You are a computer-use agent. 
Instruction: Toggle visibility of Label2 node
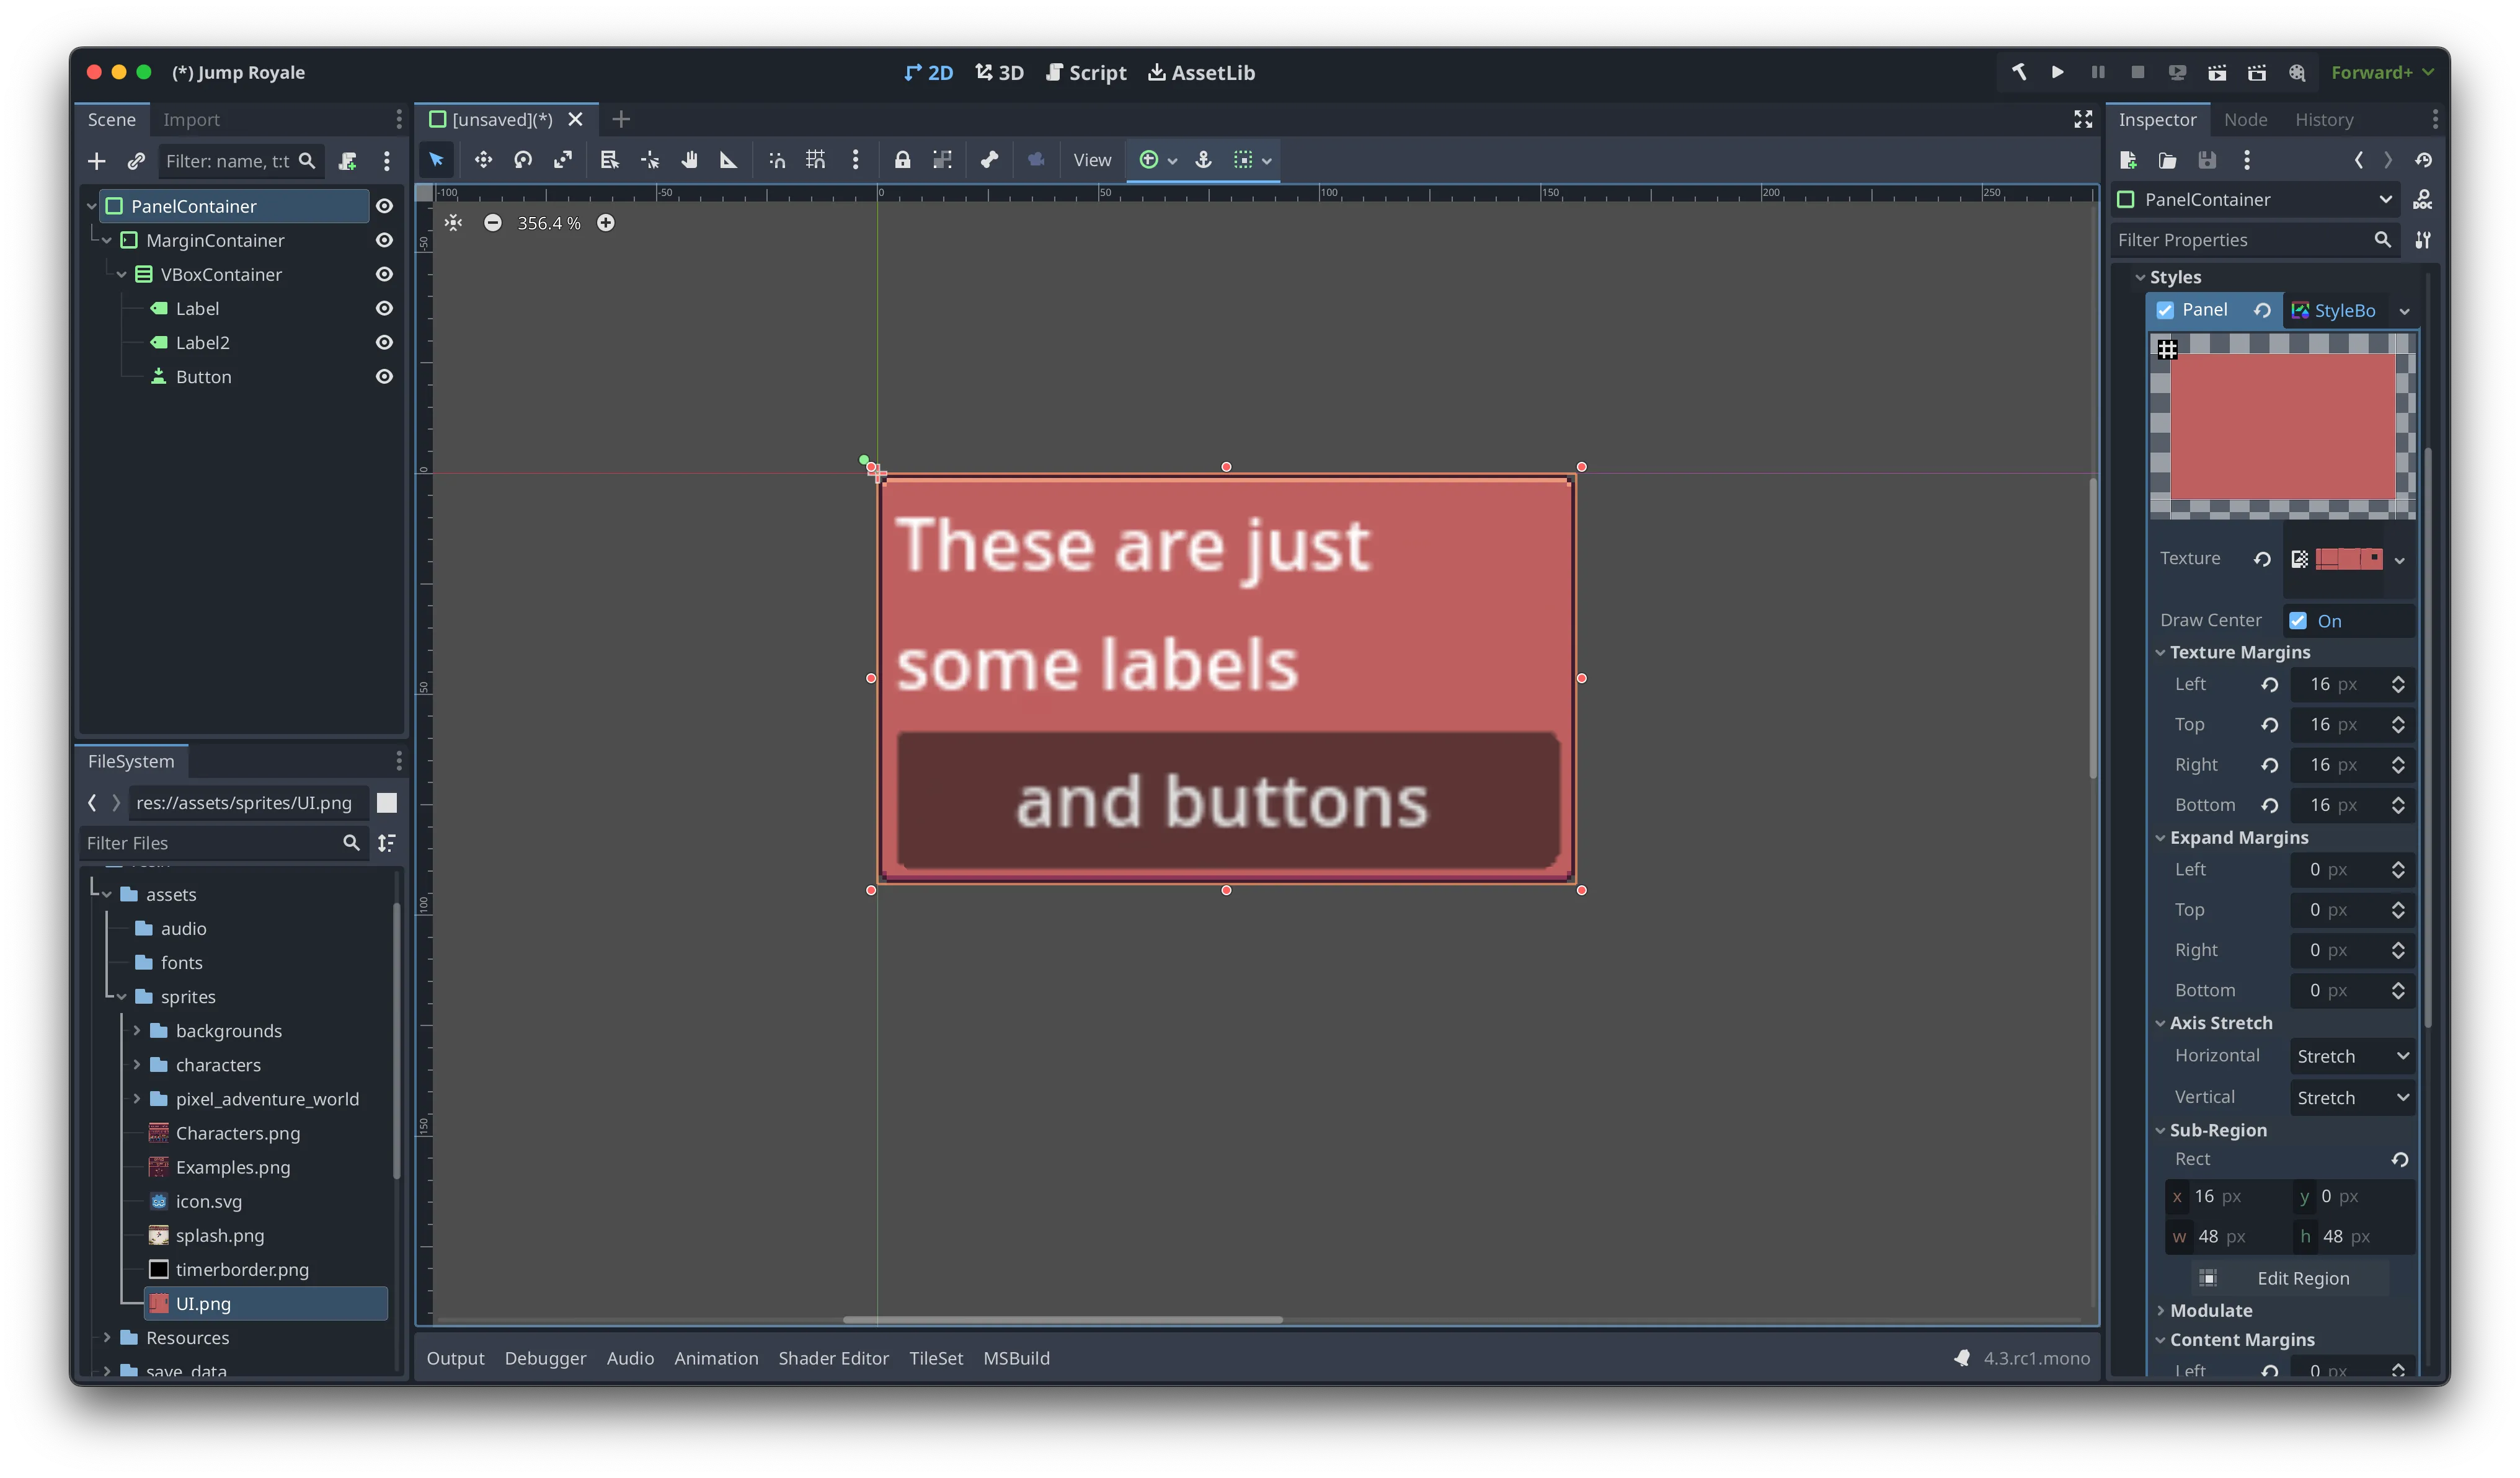coord(384,343)
